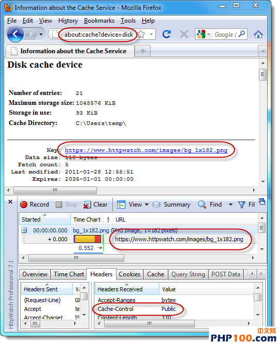Start capture with HttpWatch Record button

coord(35,205)
